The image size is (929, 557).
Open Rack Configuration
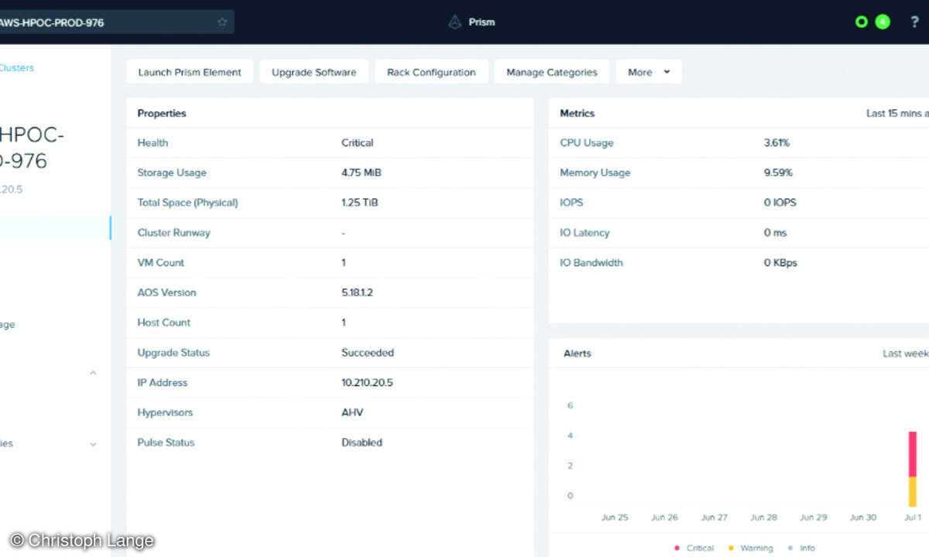431,72
